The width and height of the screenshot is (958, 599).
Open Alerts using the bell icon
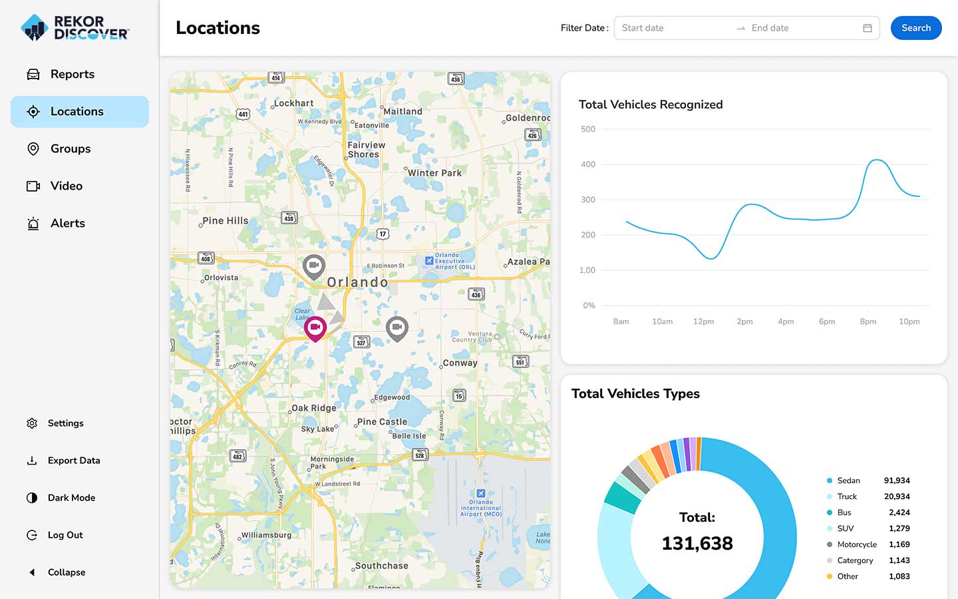click(x=33, y=223)
